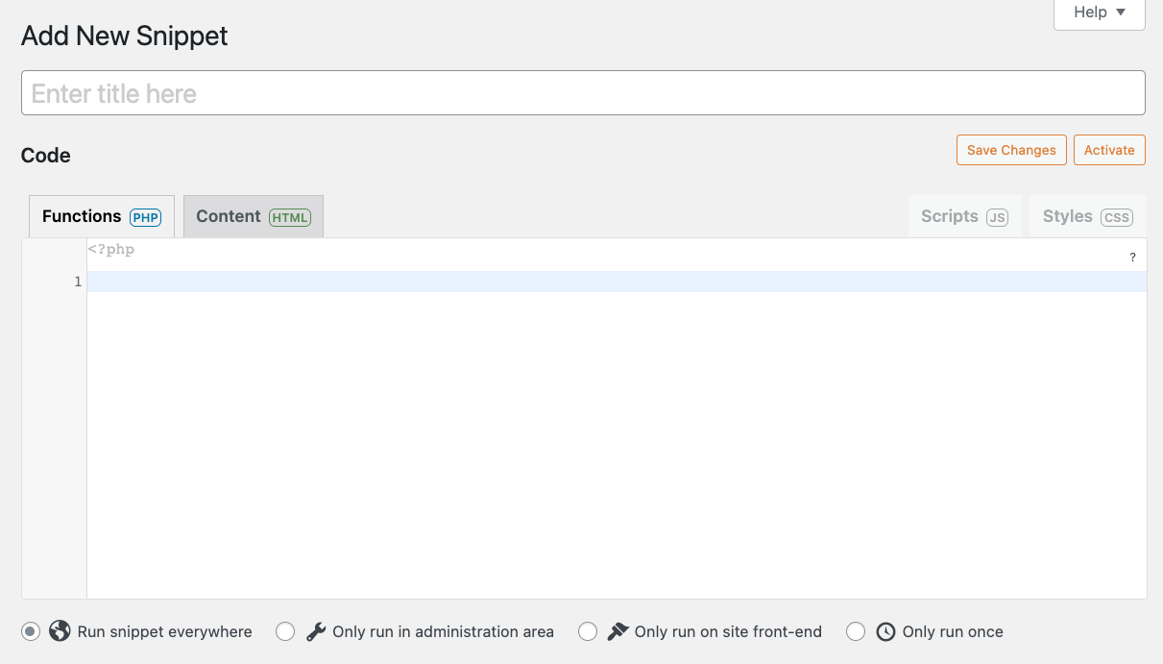This screenshot has width=1163, height=664.
Task: Open editor help via the question mark icon
Action: point(1131,256)
